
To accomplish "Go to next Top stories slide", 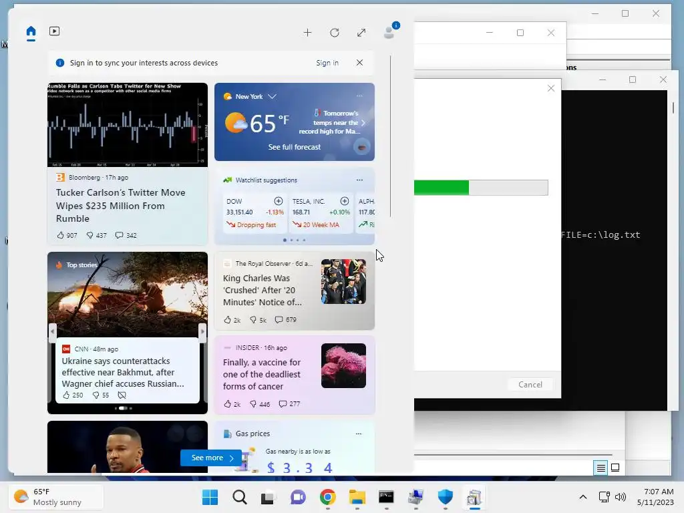I will (202, 331).
